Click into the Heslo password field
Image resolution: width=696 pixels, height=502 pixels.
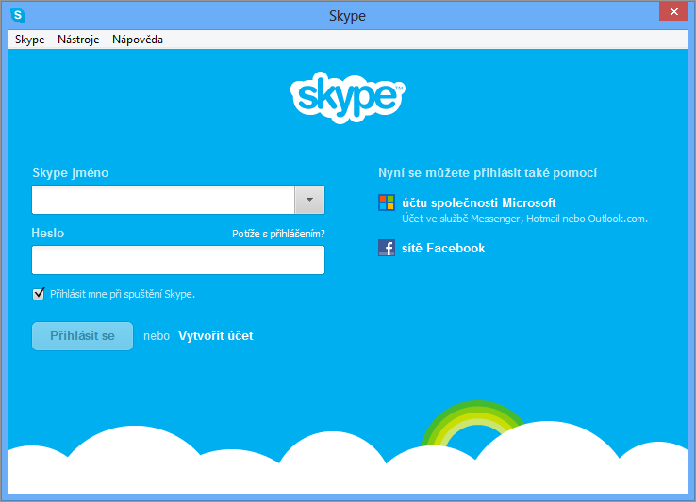coord(178,260)
